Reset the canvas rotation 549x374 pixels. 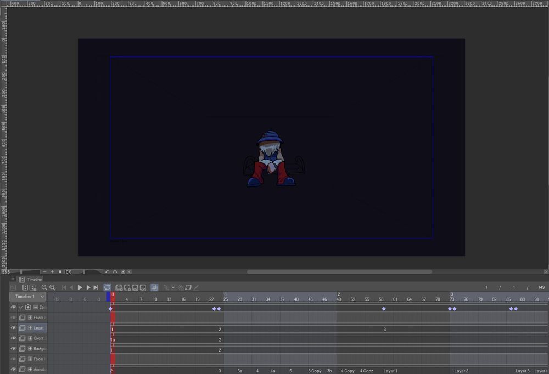(123, 272)
